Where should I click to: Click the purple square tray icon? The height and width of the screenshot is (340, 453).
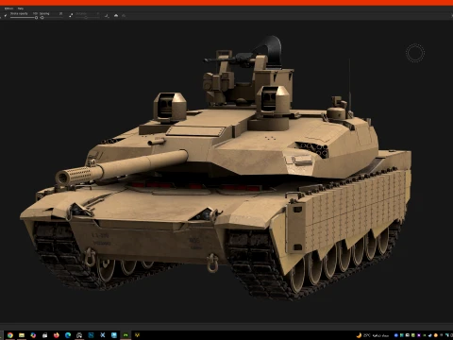(418, 335)
